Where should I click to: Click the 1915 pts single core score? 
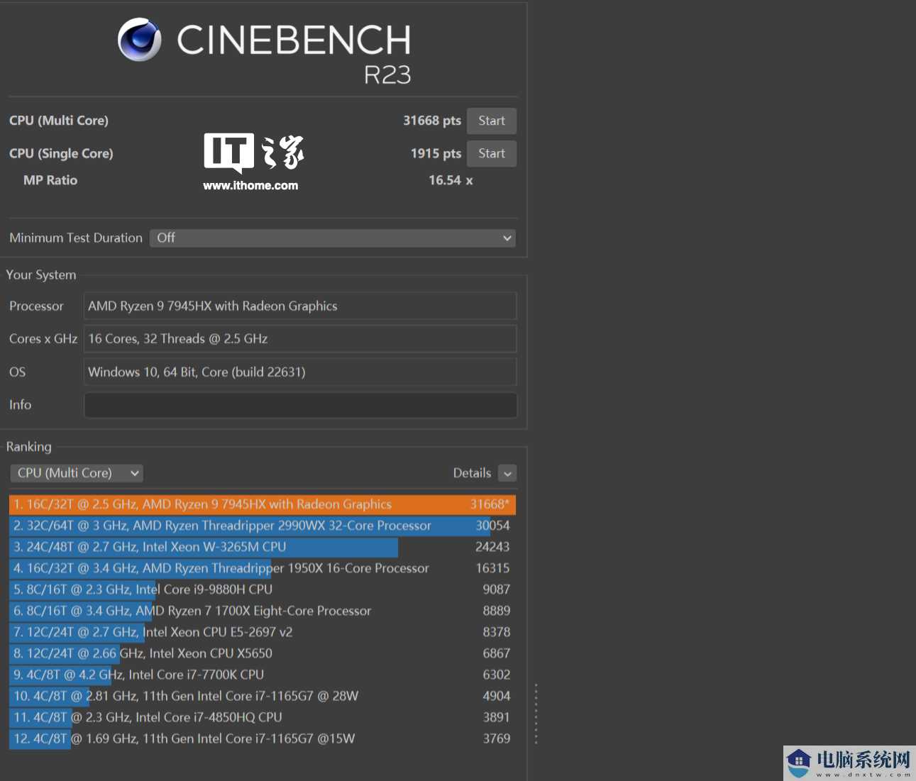(436, 153)
